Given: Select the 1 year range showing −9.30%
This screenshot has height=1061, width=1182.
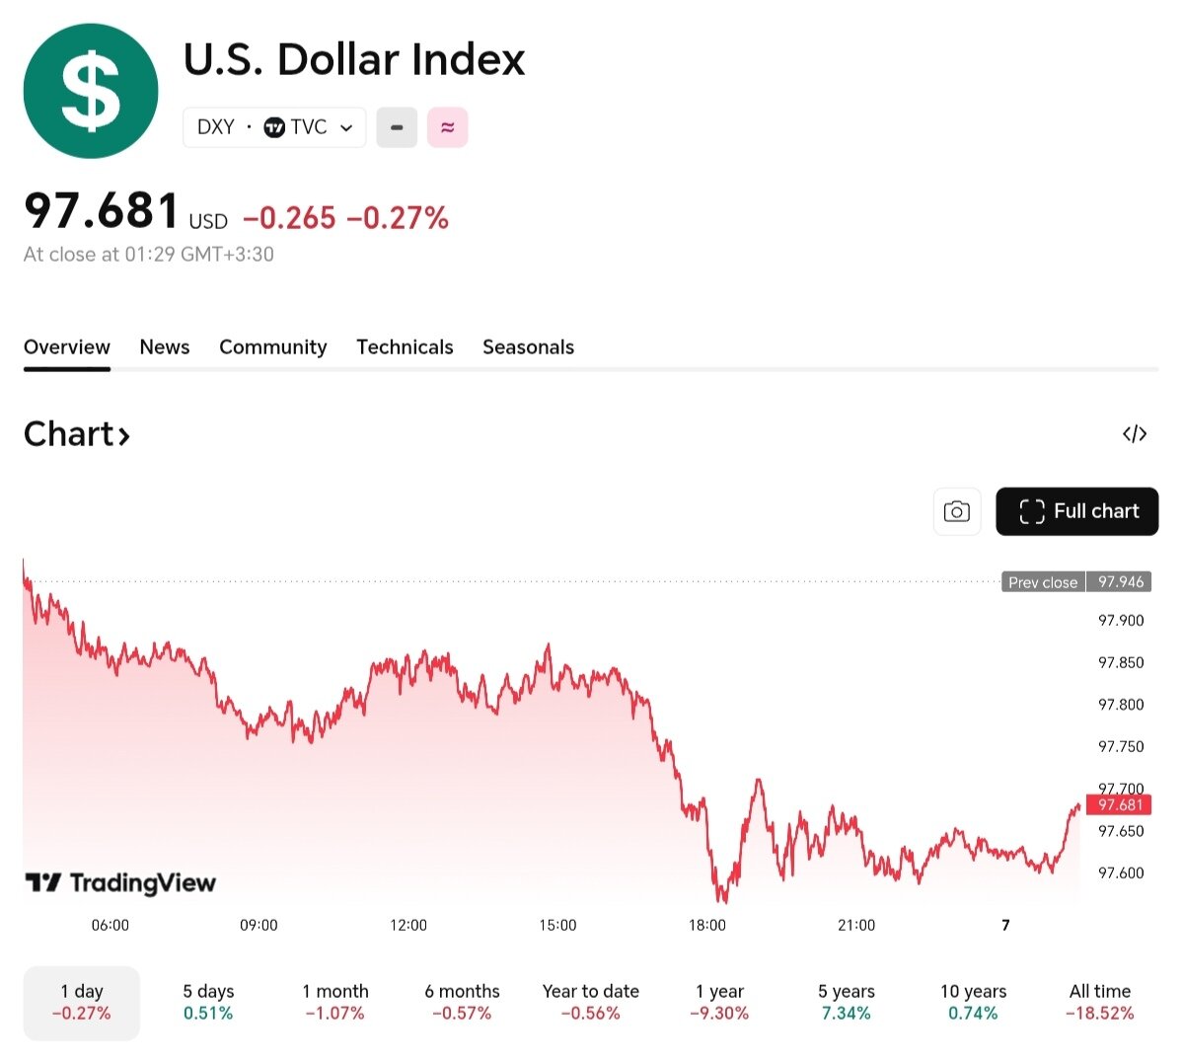Looking at the screenshot, I should tap(719, 1003).
